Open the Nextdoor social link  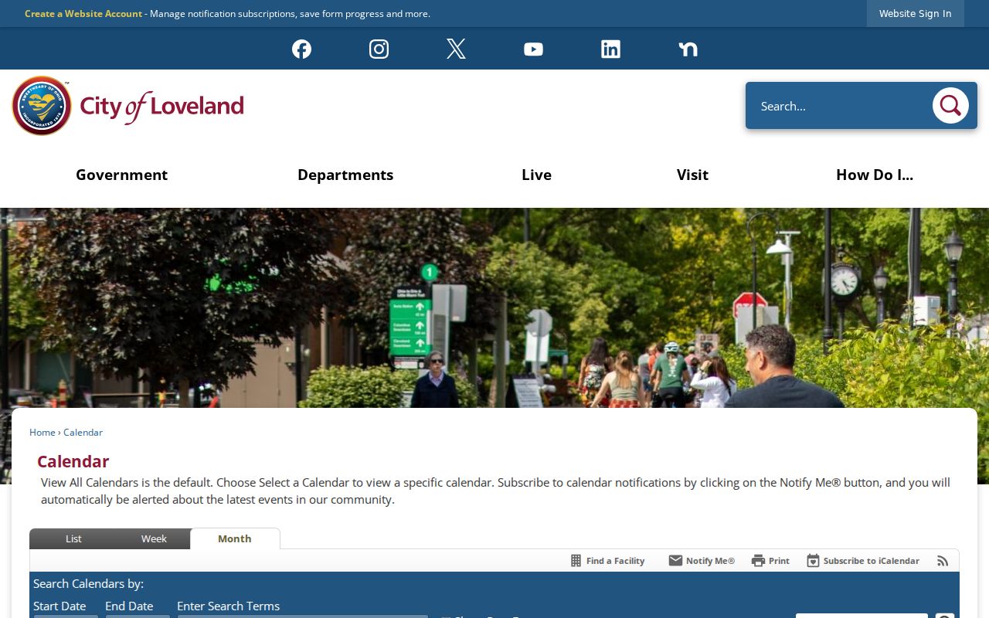pyautogui.click(x=688, y=49)
